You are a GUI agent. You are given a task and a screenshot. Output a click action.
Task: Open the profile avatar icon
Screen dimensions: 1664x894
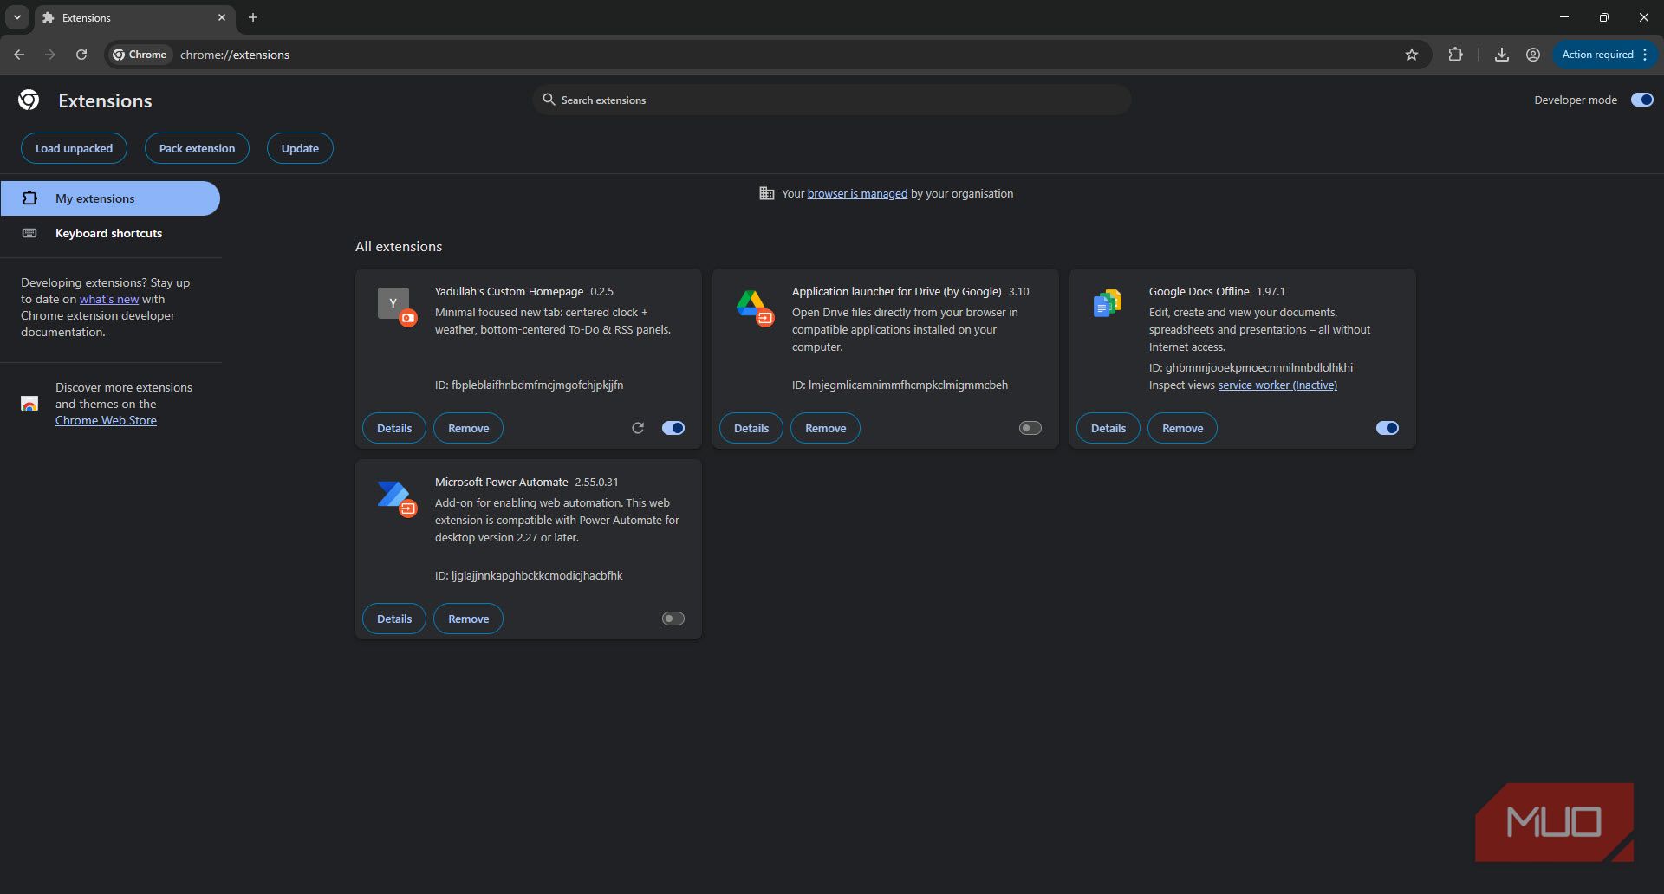[x=1533, y=55]
